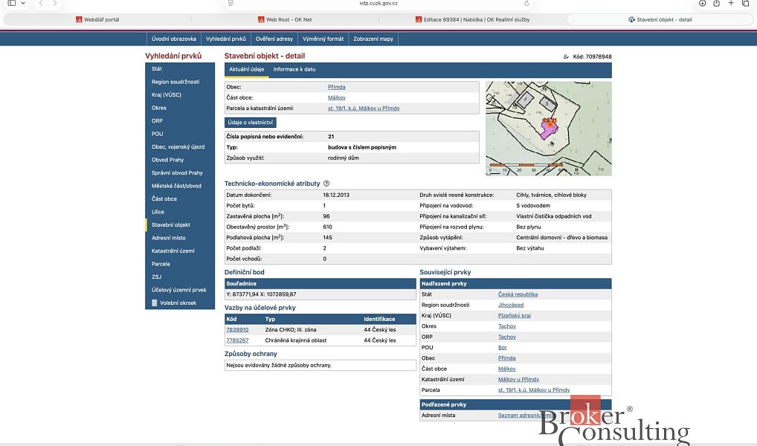
Task: Open Ověření adresy in the navigation bar
Action: [274, 39]
